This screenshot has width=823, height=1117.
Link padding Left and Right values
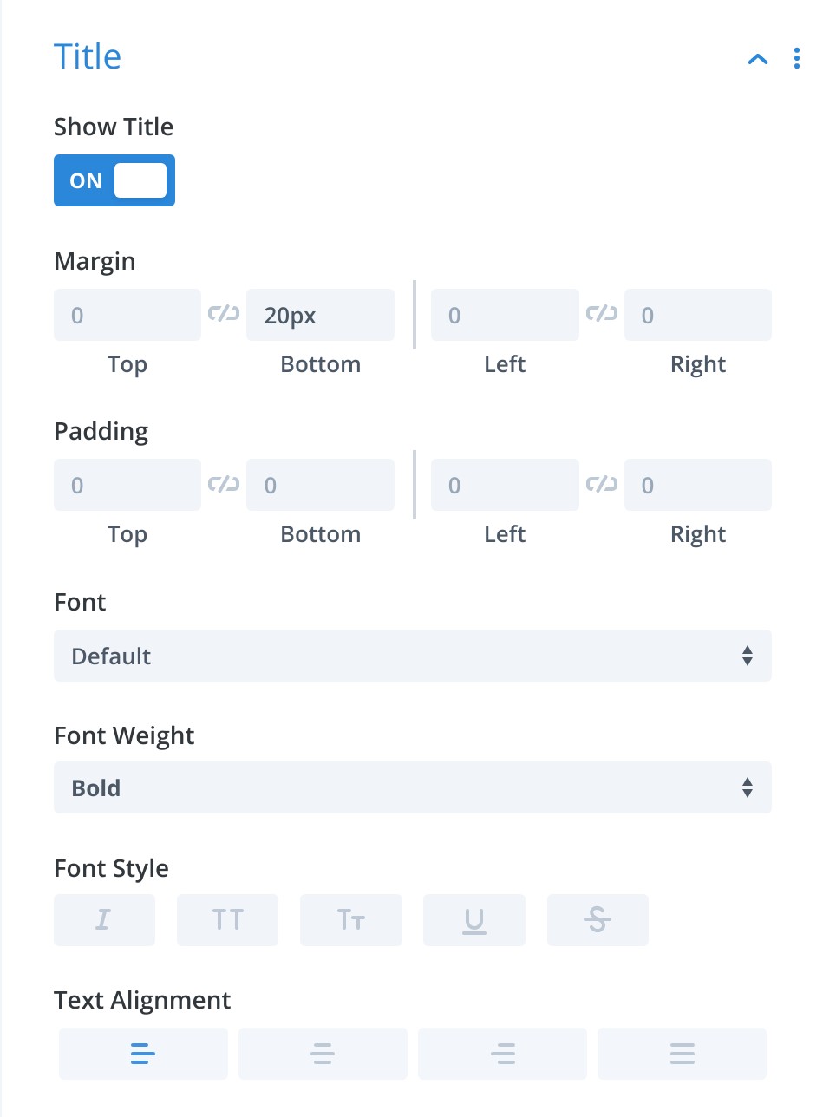[601, 485]
